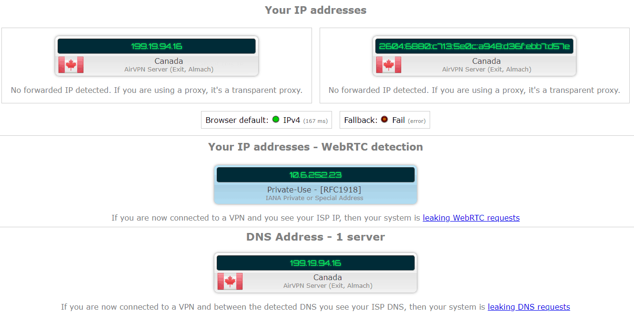
Task: Select the 2604:6880 IPv6 address display
Action: 474,46
